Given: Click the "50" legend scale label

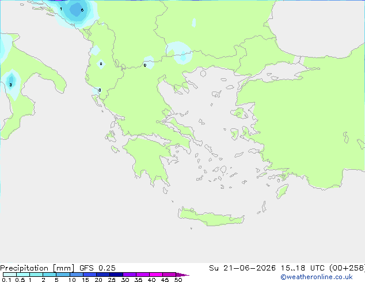Looking at the screenshot, I should coord(178,280).
